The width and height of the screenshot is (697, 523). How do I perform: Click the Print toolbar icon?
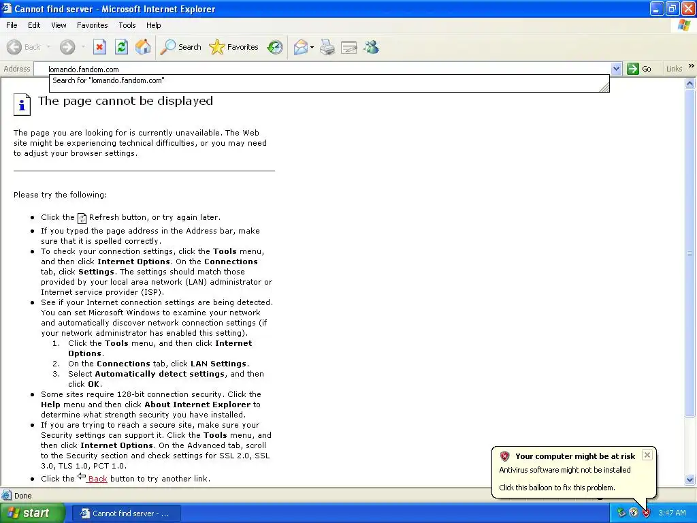click(x=327, y=47)
